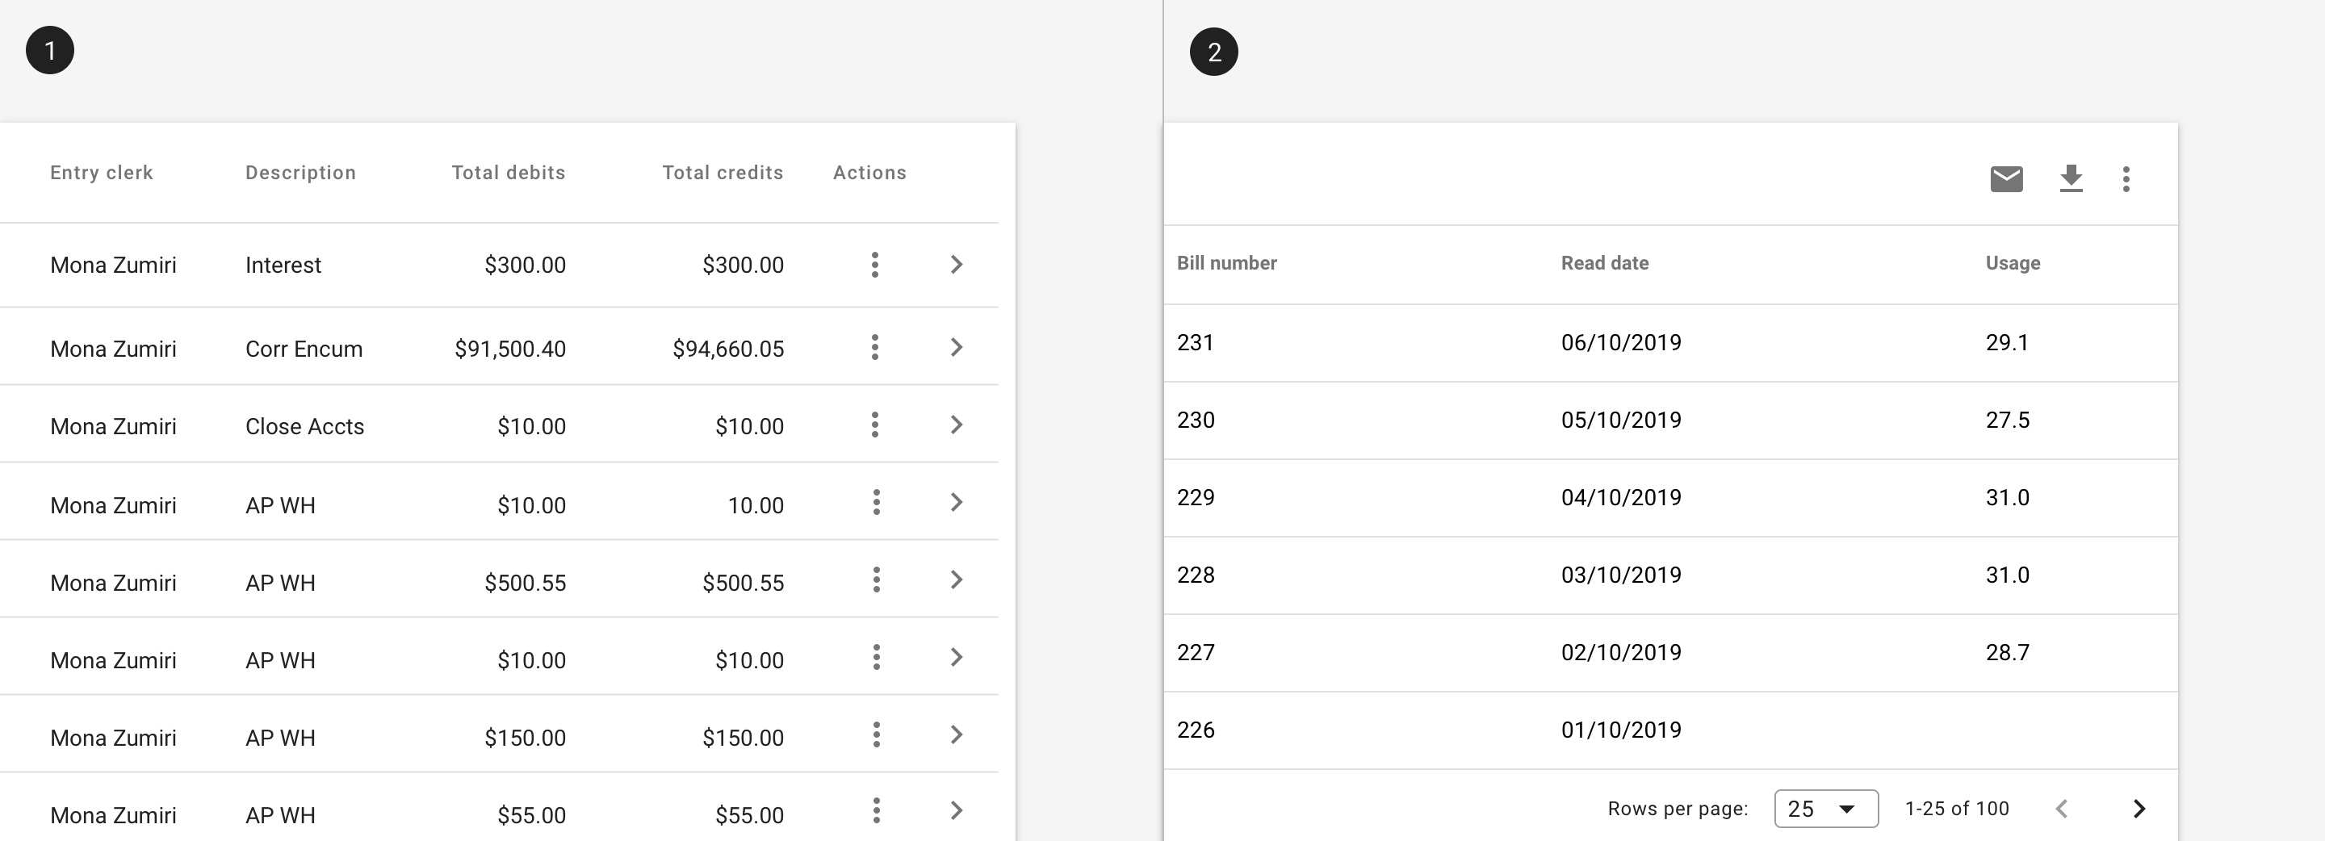Open the overflow menu in the bill table toolbar
The width and height of the screenshot is (2325, 841).
coord(2126,178)
